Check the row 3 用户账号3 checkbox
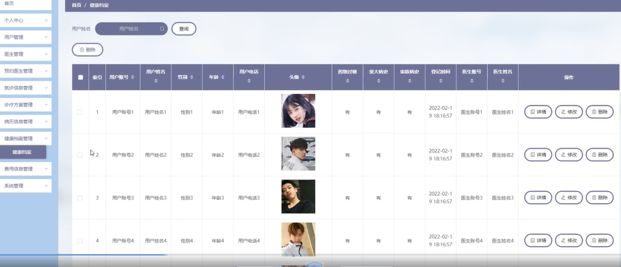The height and width of the screenshot is (267, 621). point(80,198)
